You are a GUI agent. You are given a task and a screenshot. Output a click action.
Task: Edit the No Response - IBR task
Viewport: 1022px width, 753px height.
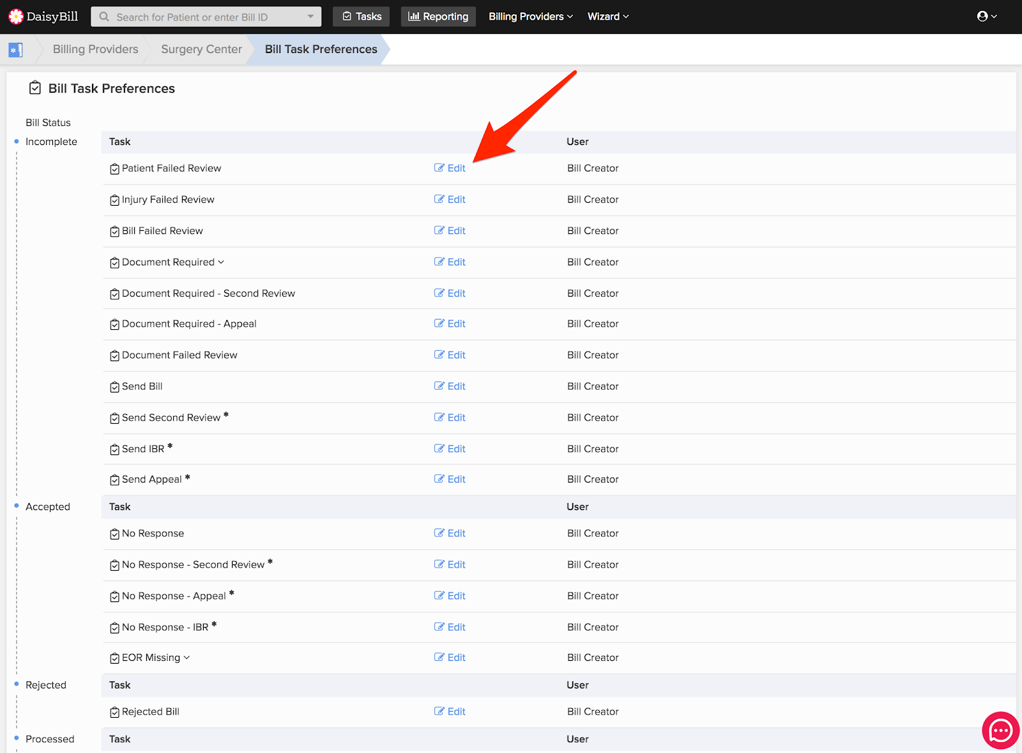(x=450, y=627)
